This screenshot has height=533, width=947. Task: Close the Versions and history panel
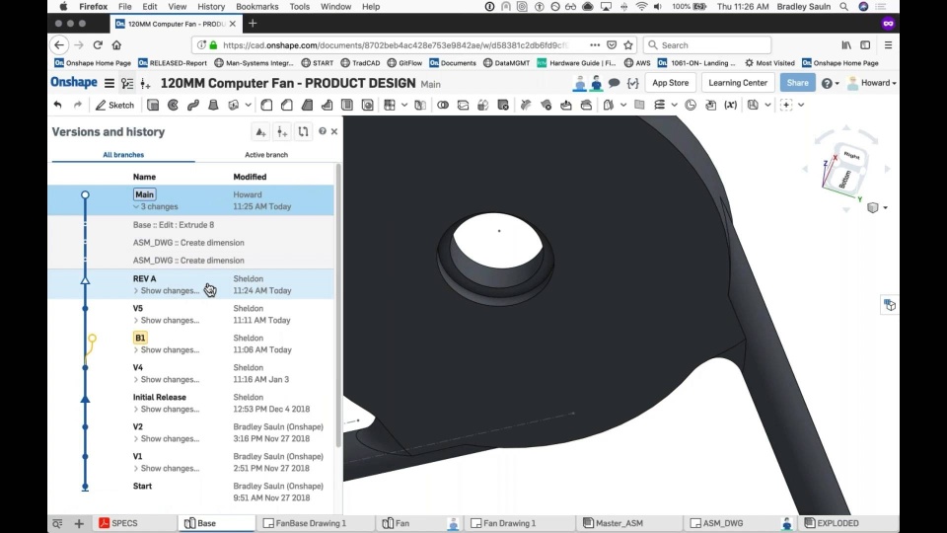[x=334, y=131]
